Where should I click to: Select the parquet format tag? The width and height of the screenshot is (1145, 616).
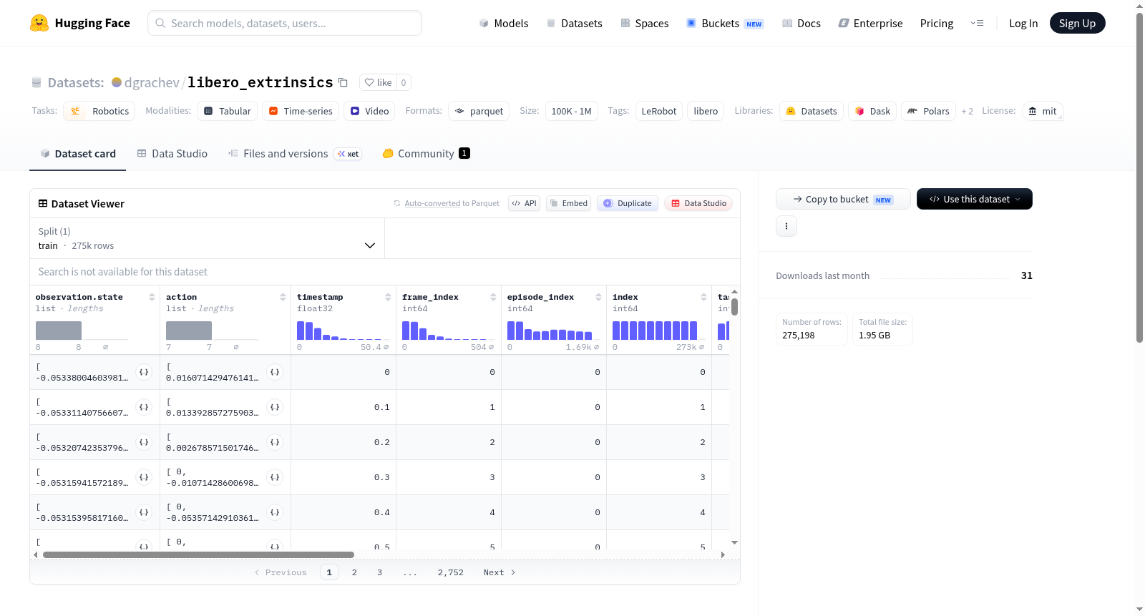479,111
